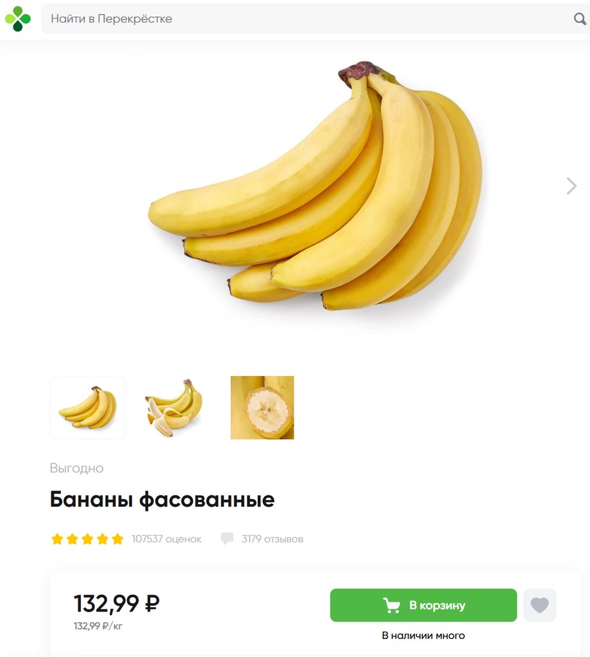Add bananas with 'В корзину' button
Screen dimensions: 590x657
pyautogui.click(x=423, y=605)
